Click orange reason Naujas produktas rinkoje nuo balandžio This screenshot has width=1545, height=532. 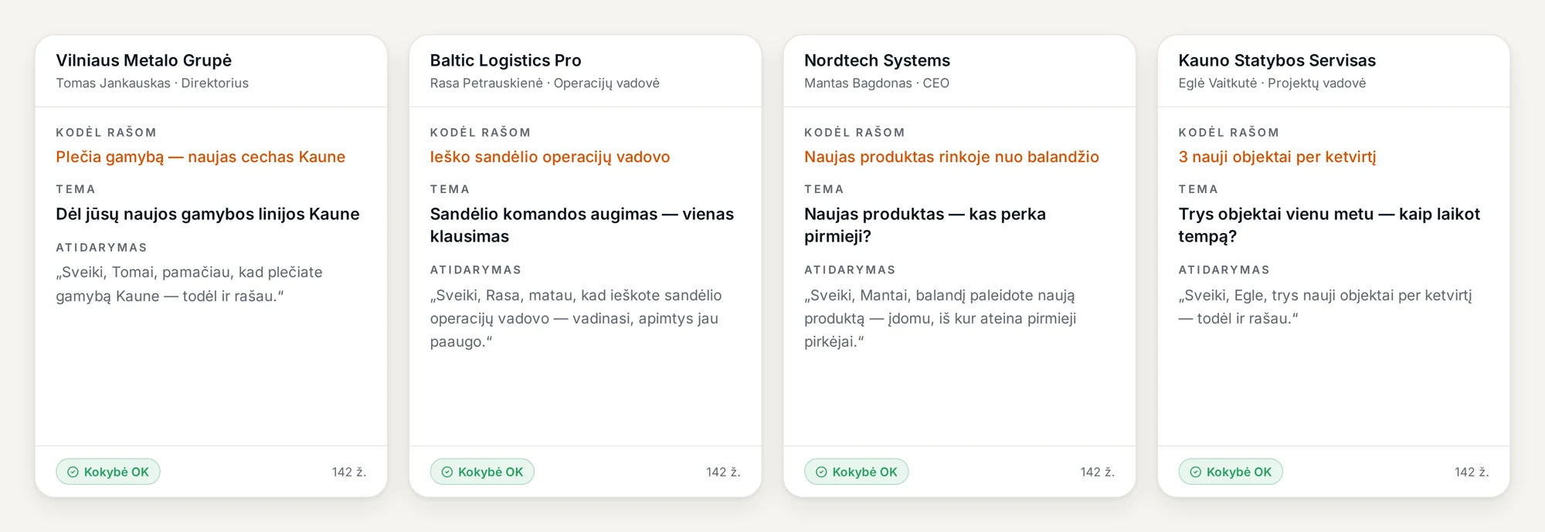[952, 157]
